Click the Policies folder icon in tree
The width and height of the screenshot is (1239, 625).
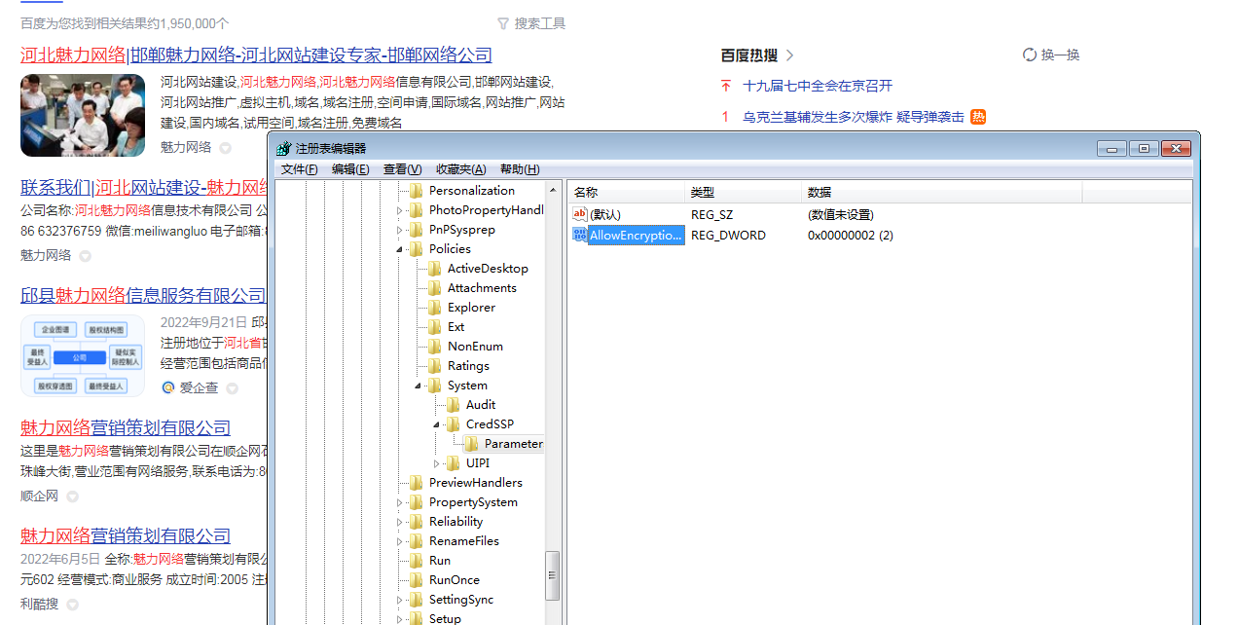pos(417,249)
